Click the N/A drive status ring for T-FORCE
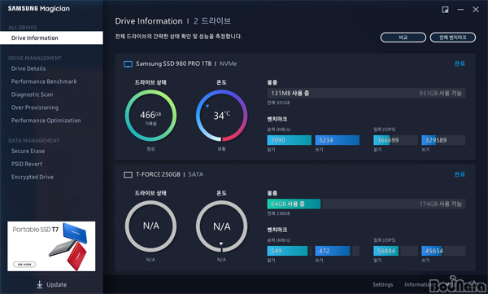 (x=150, y=226)
